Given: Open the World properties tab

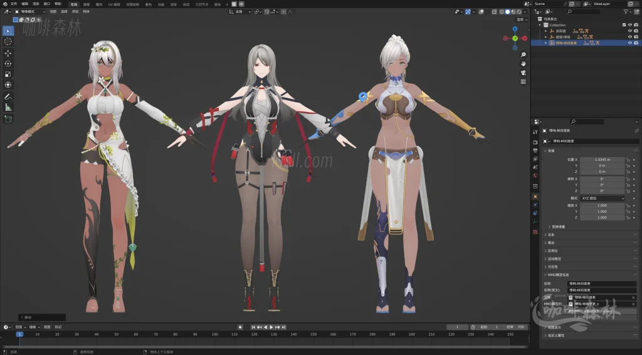Looking at the screenshot, I should click(535, 175).
